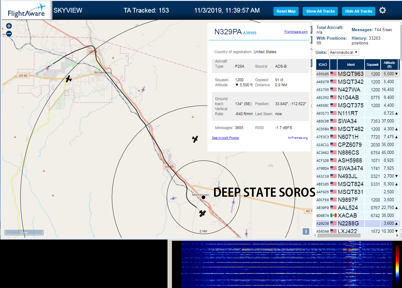
Task: Open the map info 'i' button
Action: pos(306,231)
